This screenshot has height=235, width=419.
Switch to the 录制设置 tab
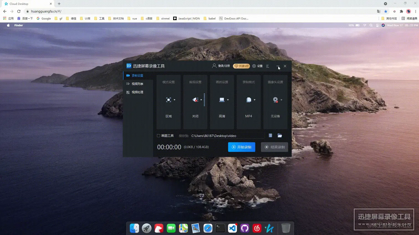[x=138, y=75]
